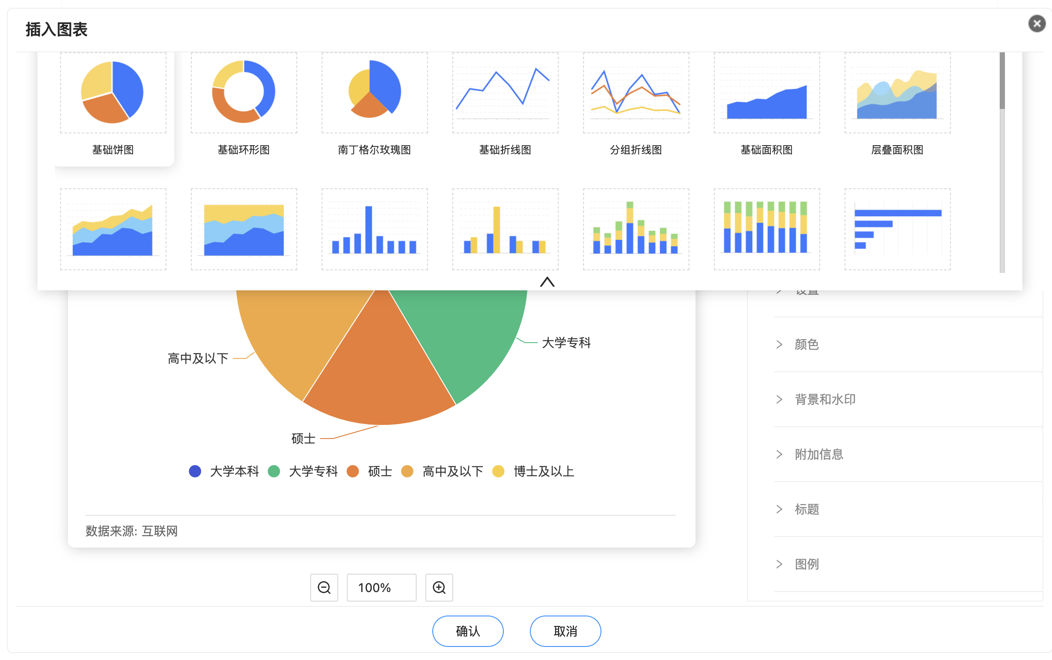Click the 大学专科 label beside the pie
1052x660 pixels.
click(x=567, y=343)
